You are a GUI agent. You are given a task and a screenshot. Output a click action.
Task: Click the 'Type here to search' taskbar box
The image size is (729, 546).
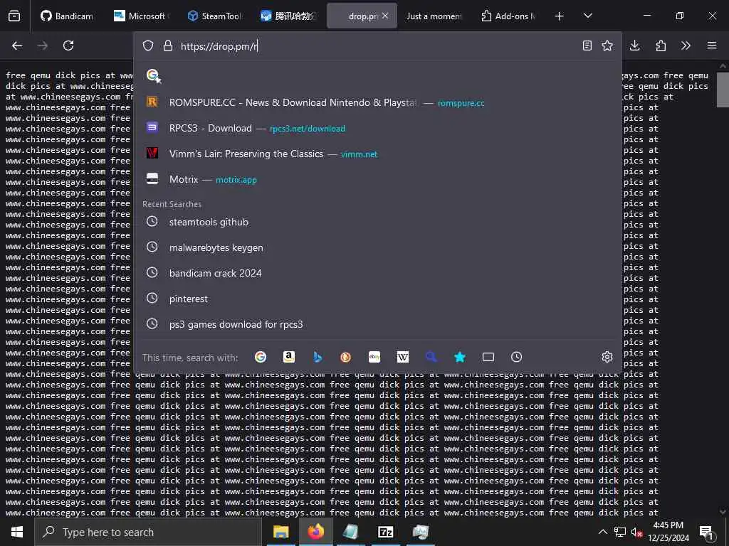click(148, 532)
